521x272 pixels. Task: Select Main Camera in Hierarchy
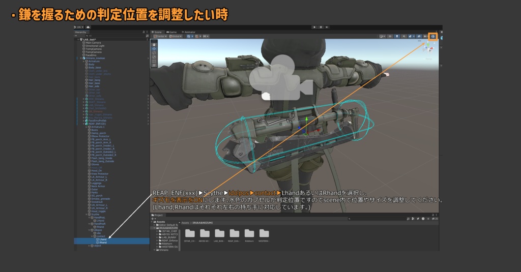coord(94,43)
